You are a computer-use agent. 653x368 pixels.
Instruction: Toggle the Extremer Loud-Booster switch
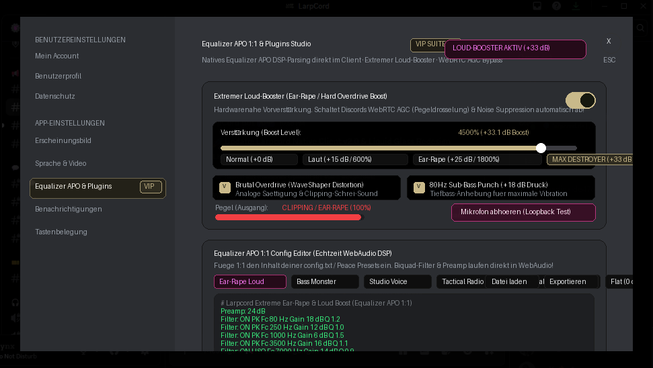point(580,100)
